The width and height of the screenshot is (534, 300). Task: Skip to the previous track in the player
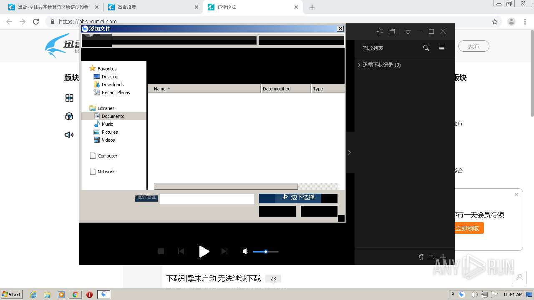click(181, 251)
